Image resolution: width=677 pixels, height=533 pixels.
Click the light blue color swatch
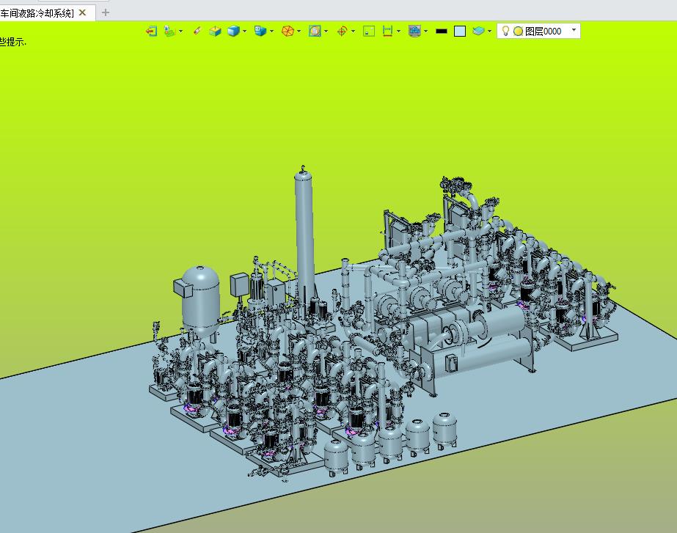pyautogui.click(x=460, y=31)
